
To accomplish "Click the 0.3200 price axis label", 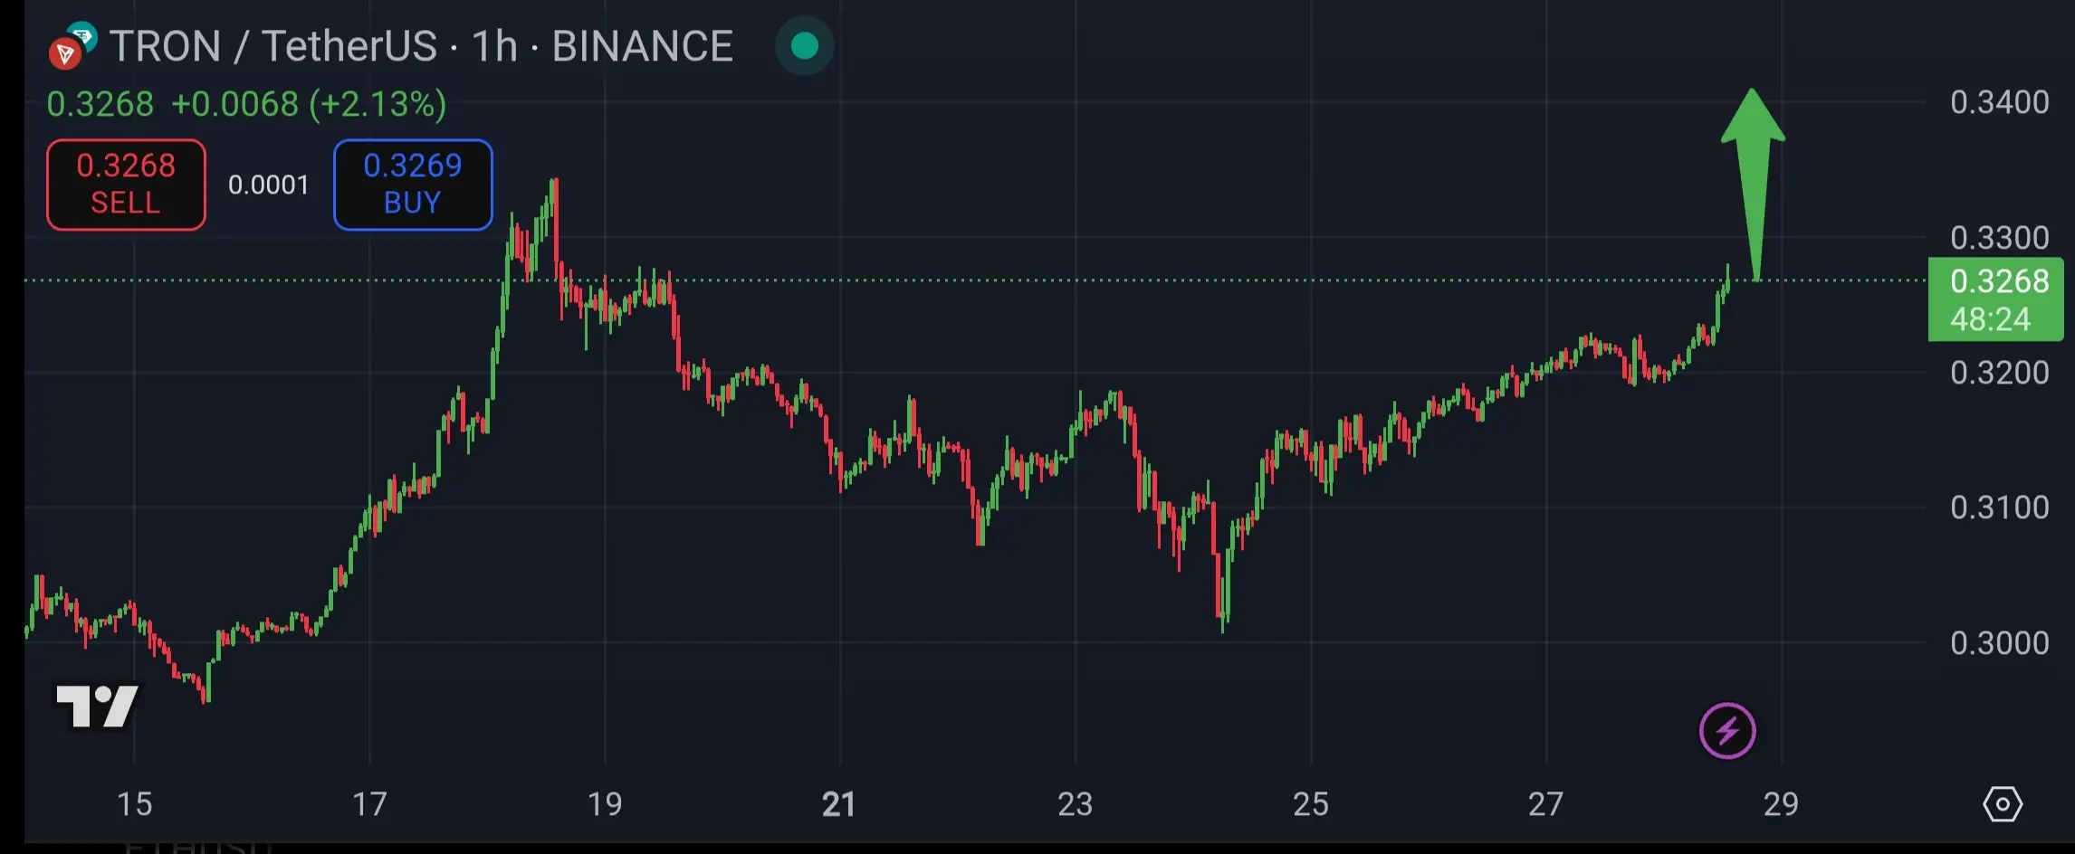I will tap(1999, 373).
